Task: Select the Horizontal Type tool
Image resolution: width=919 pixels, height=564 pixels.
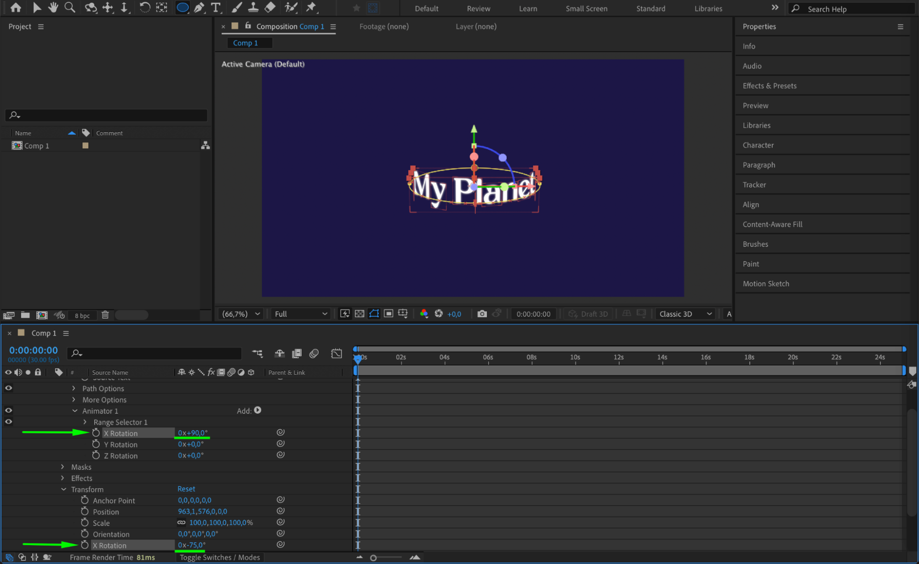Action: (215, 7)
